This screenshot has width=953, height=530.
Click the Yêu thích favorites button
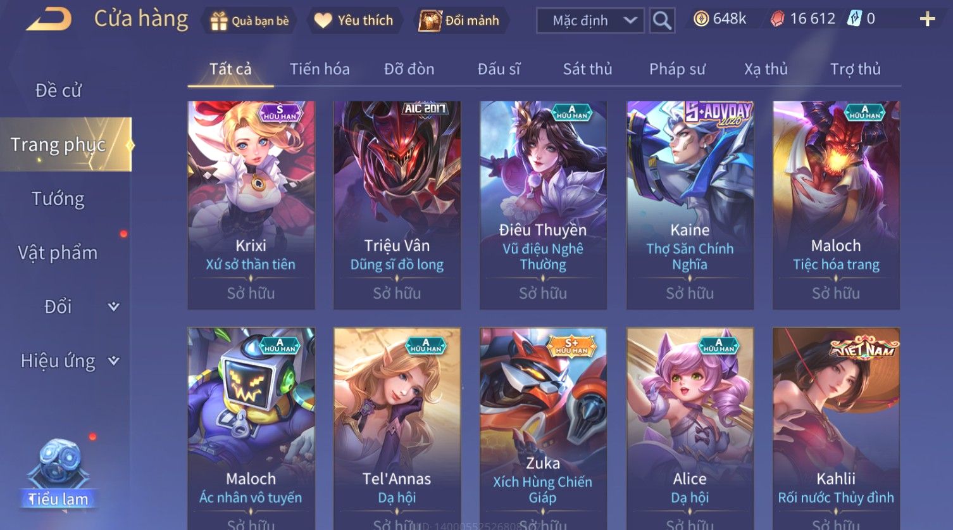point(354,20)
